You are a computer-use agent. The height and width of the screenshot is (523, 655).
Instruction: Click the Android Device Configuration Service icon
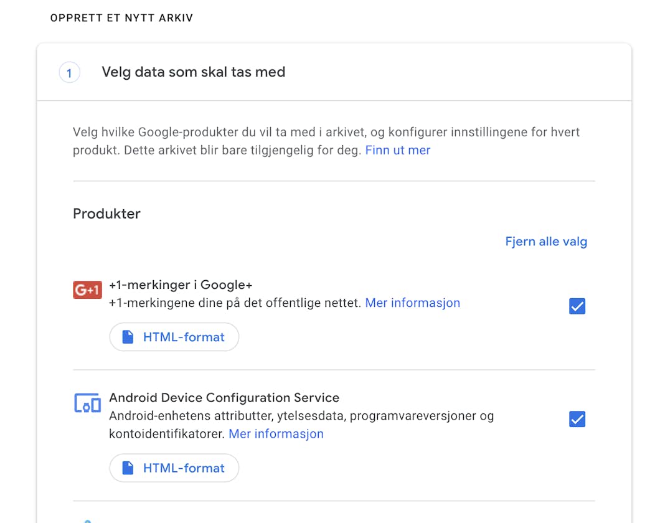[x=87, y=403]
